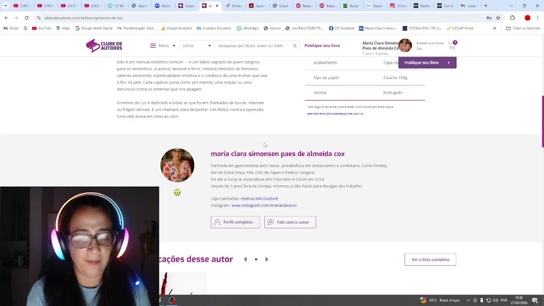The height and width of the screenshot is (306, 544).
Task: Open the volume icon in the system tray
Action: [x=496, y=300]
